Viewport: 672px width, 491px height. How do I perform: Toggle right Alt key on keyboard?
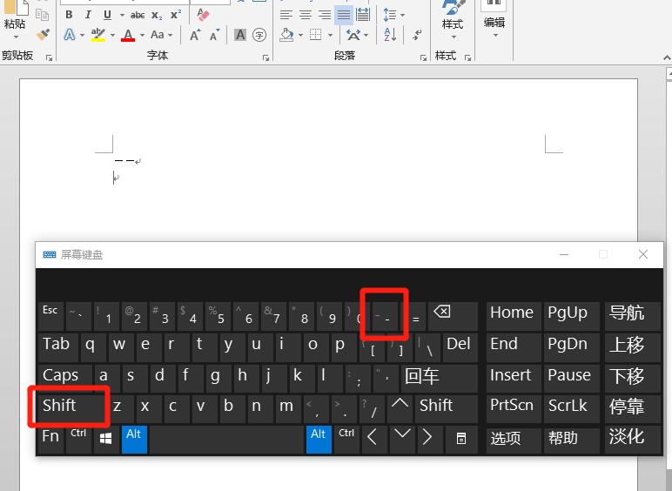tap(319, 439)
